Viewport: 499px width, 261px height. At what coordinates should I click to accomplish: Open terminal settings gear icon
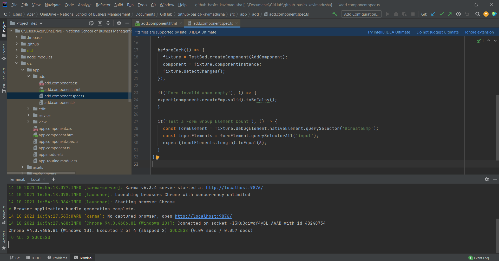pyautogui.click(x=487, y=179)
